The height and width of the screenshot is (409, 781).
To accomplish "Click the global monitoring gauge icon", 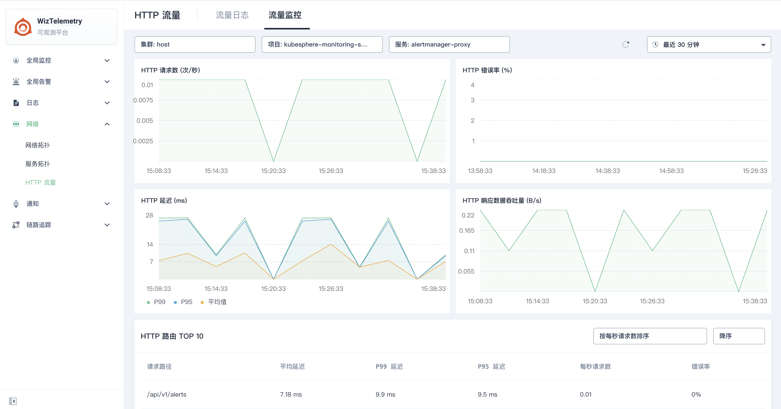I will 16,60.
